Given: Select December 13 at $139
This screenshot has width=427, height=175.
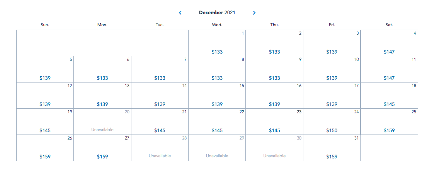Looking at the screenshot, I should pos(102,96).
